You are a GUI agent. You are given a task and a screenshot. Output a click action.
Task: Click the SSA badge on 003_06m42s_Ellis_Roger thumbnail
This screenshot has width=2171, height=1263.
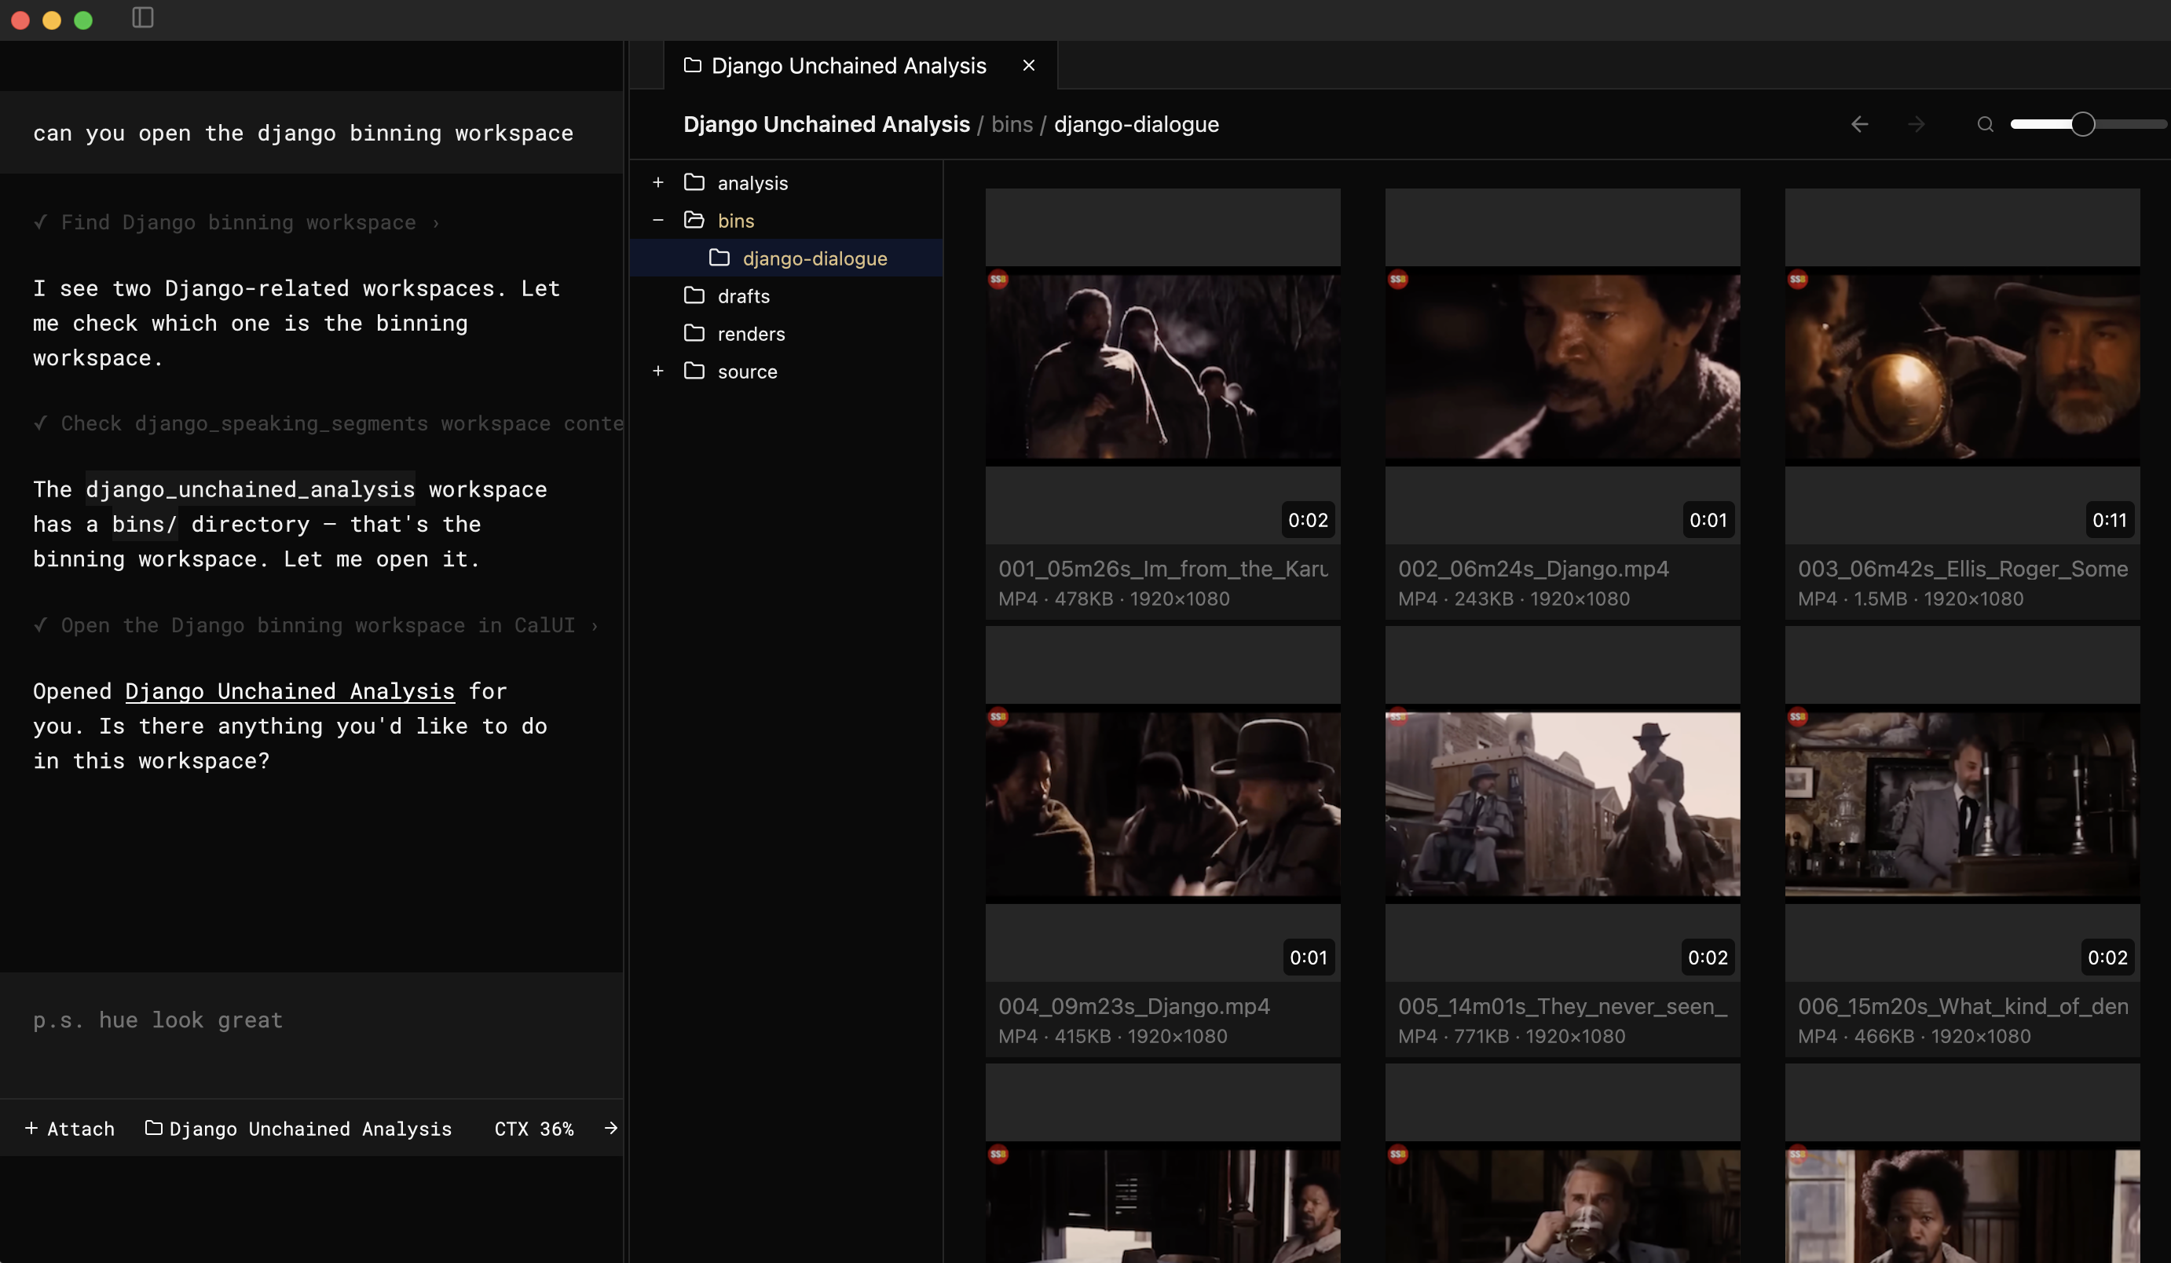tap(1798, 280)
